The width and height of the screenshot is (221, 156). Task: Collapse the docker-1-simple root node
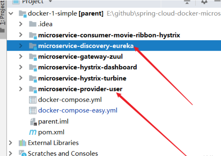pos(11,13)
